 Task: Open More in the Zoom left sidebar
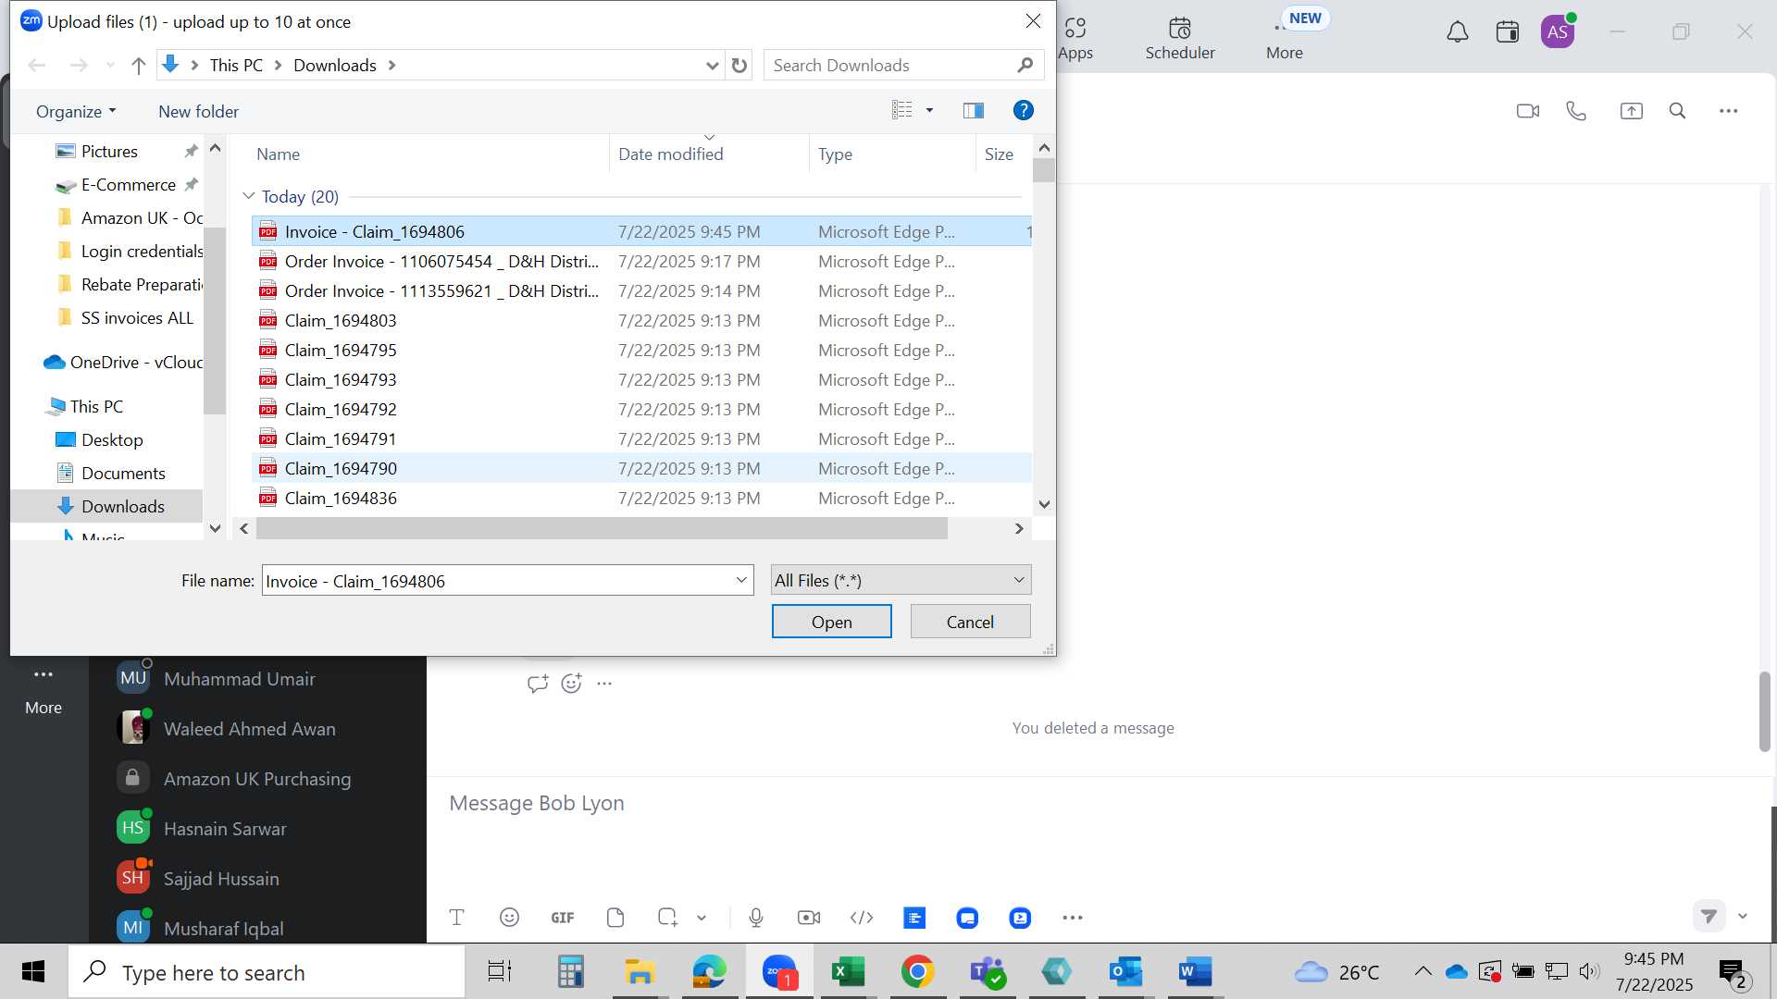pyautogui.click(x=43, y=690)
